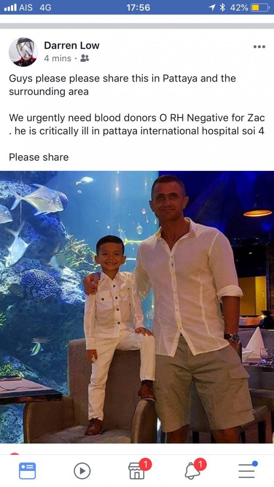Open Darren Low's profile name link
This screenshot has width=274, height=487.
click(71, 45)
